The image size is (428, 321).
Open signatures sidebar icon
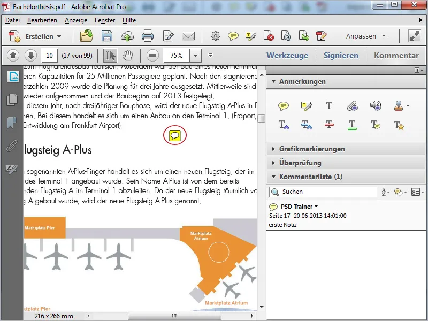(x=12, y=169)
